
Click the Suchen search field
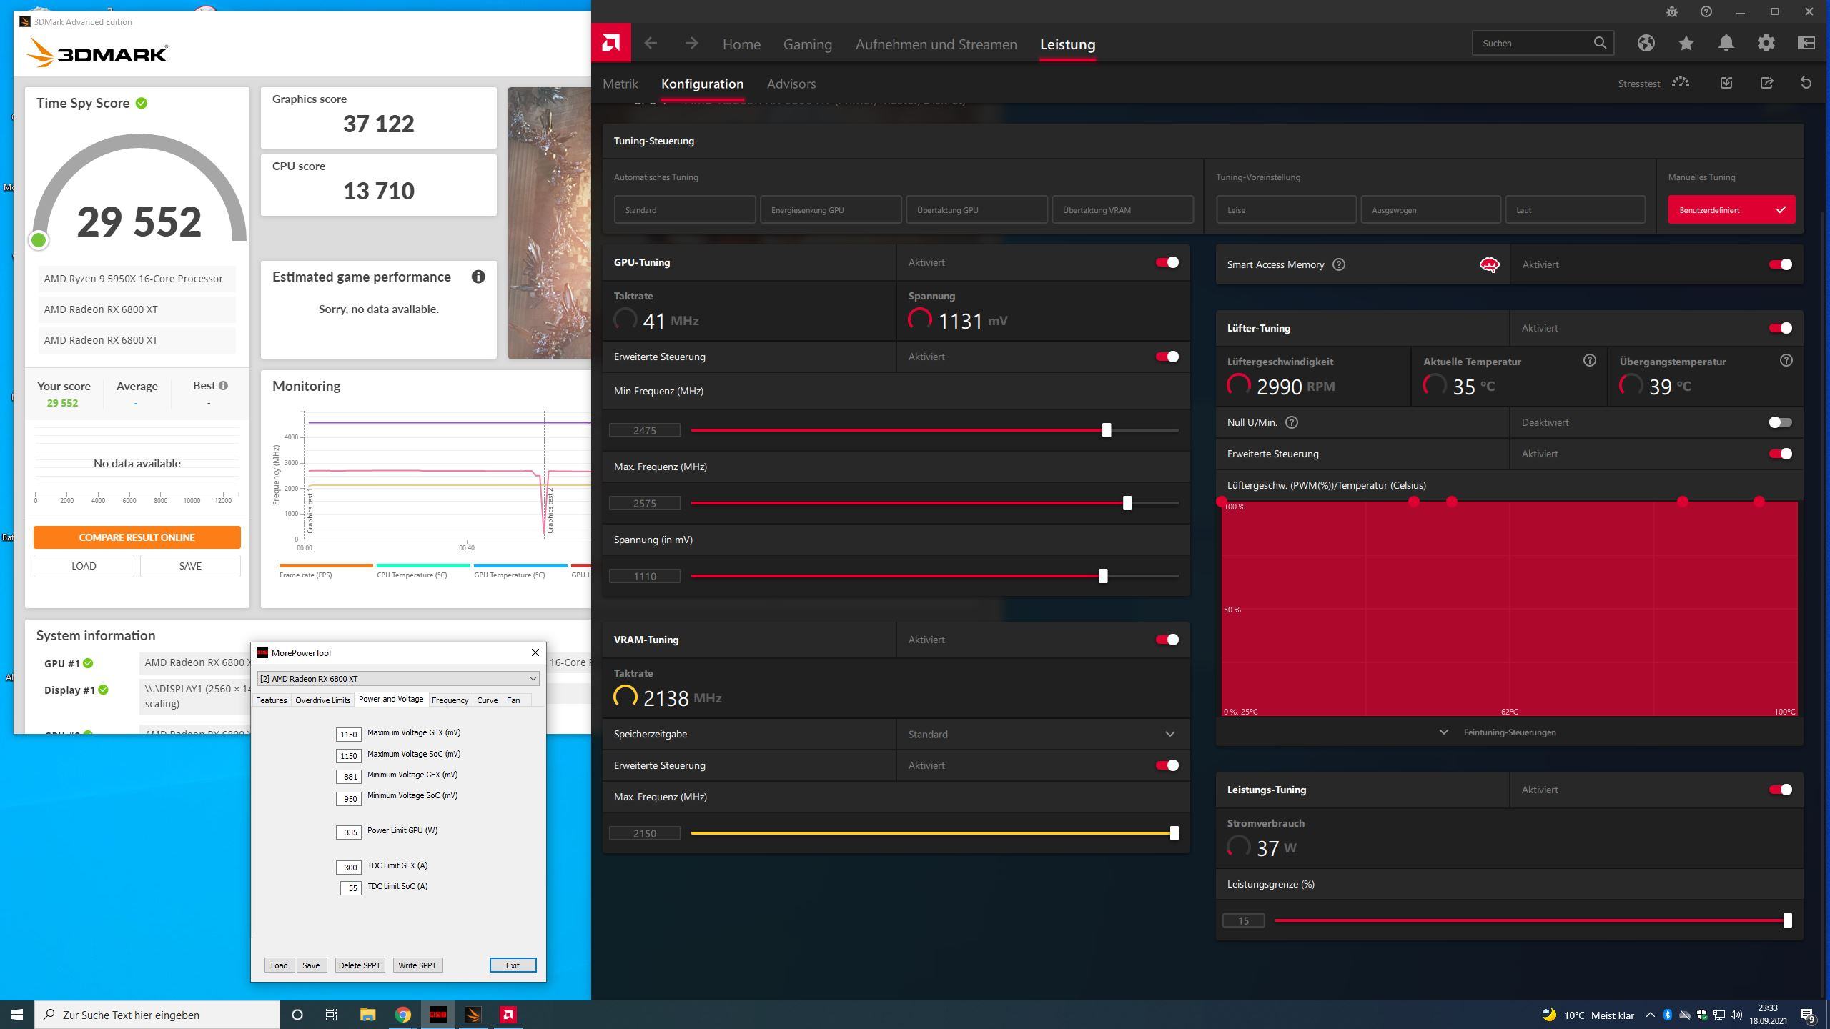(x=1533, y=43)
